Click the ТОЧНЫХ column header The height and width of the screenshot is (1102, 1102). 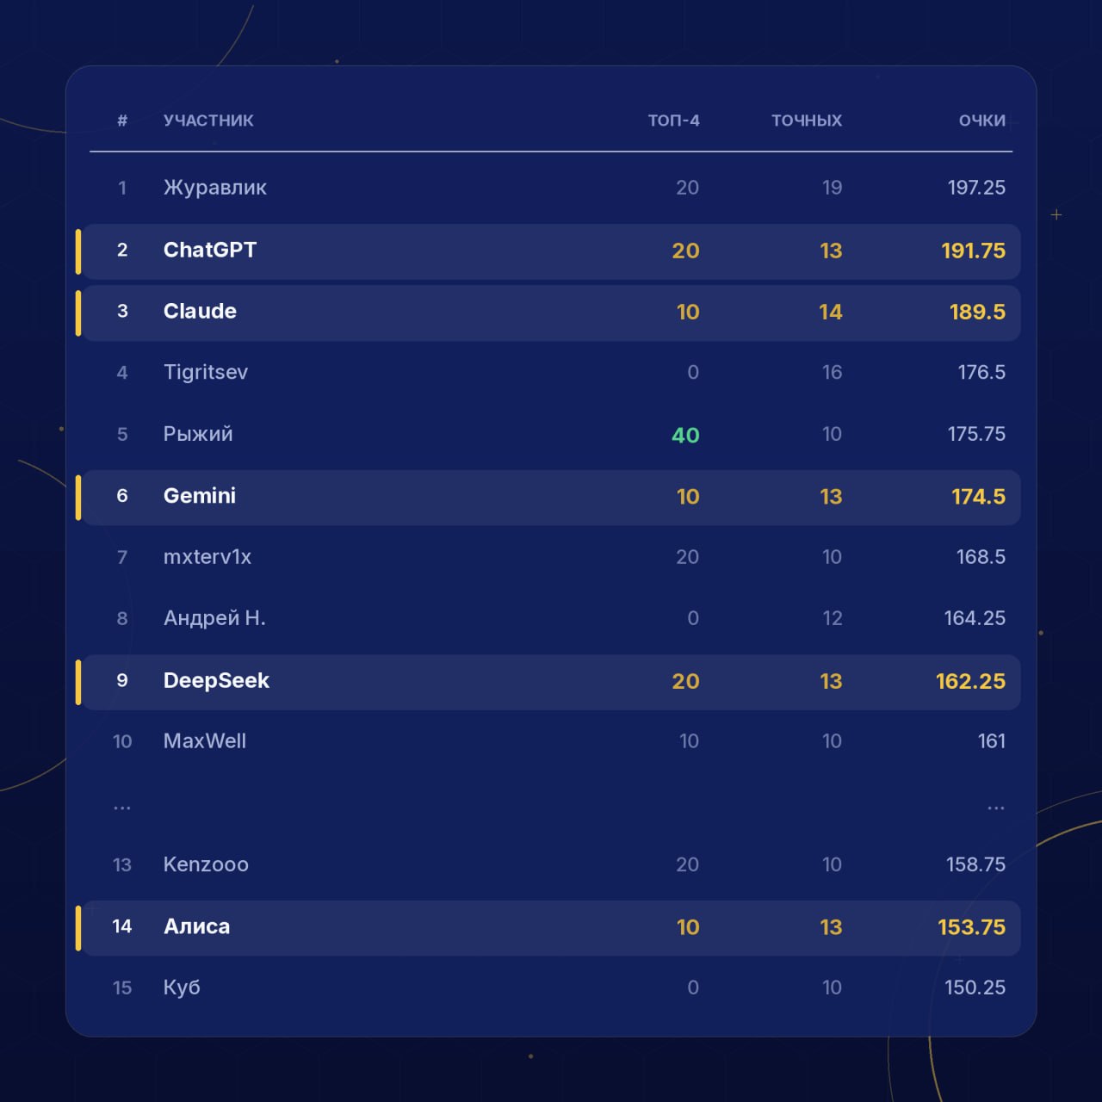pos(807,121)
